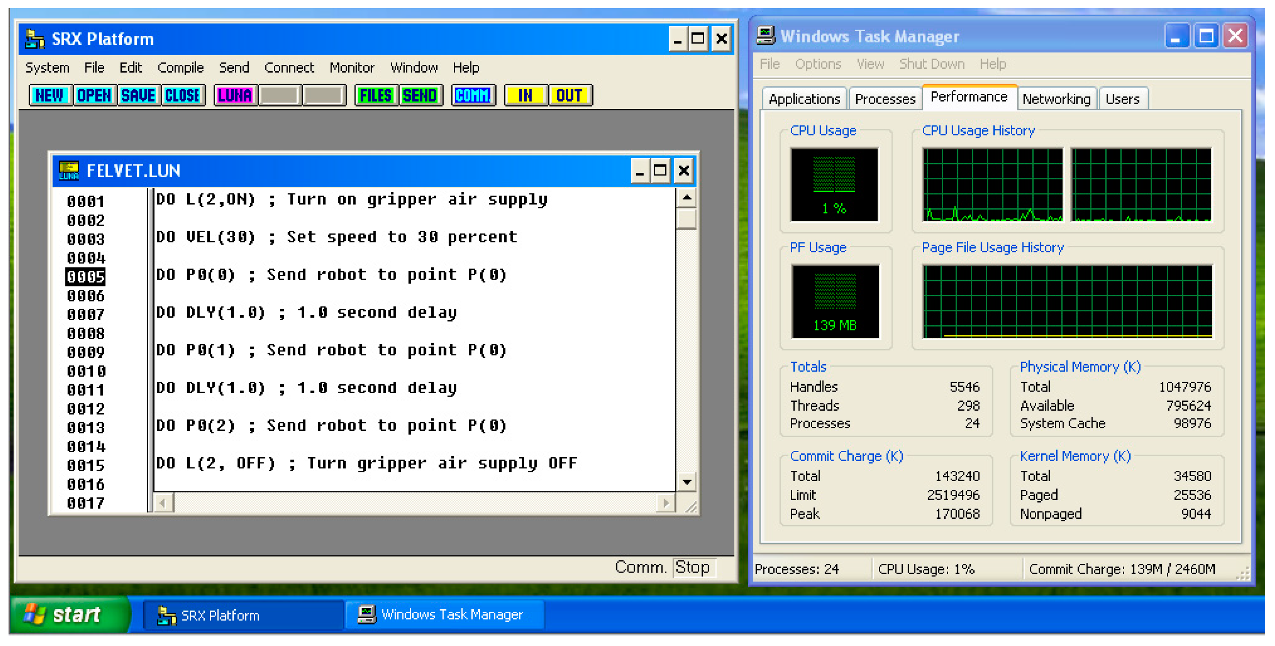Switch to the Processes tab
Image resolution: width=1275 pixels, height=646 pixels.
tap(885, 99)
